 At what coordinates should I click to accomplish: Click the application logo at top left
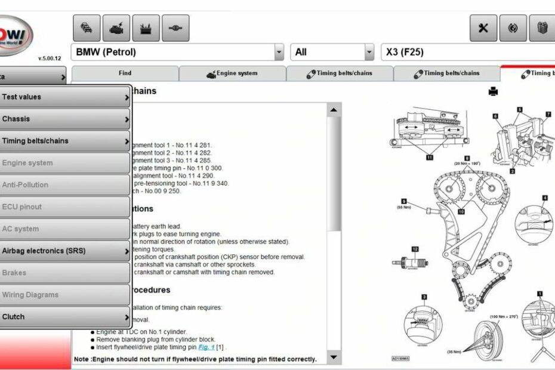(x=15, y=35)
